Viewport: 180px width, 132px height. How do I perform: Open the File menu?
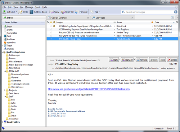(4, 7)
